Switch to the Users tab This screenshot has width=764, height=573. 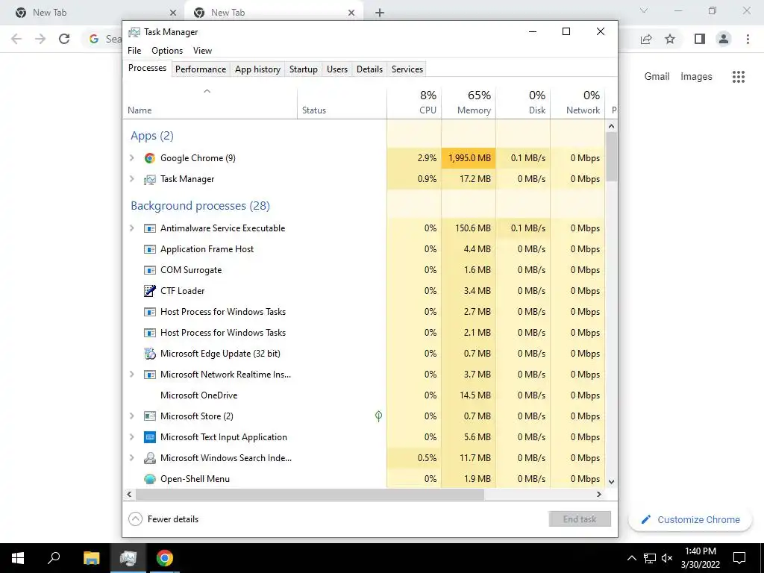pos(337,69)
